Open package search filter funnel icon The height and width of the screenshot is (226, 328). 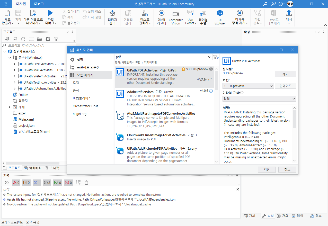(216, 57)
